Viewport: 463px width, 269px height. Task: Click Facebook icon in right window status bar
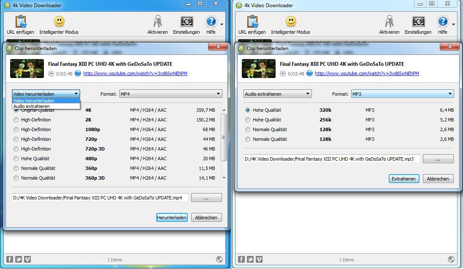click(241, 259)
